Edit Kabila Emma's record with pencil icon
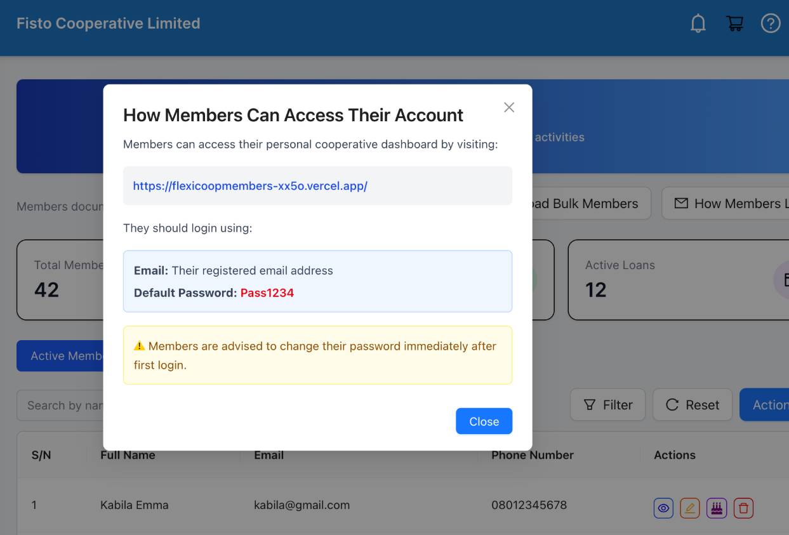The width and height of the screenshot is (789, 535). pyautogui.click(x=690, y=508)
